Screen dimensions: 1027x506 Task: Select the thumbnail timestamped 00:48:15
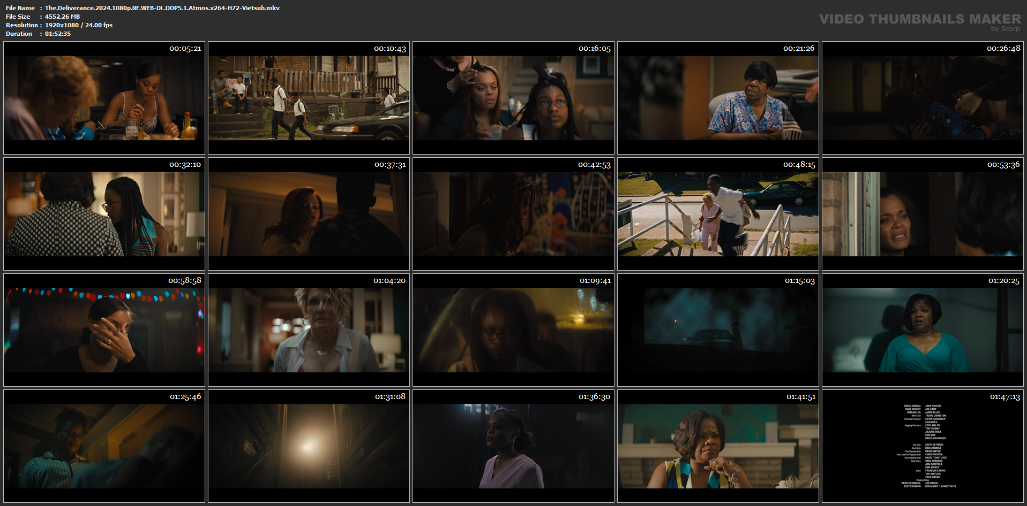click(718, 214)
